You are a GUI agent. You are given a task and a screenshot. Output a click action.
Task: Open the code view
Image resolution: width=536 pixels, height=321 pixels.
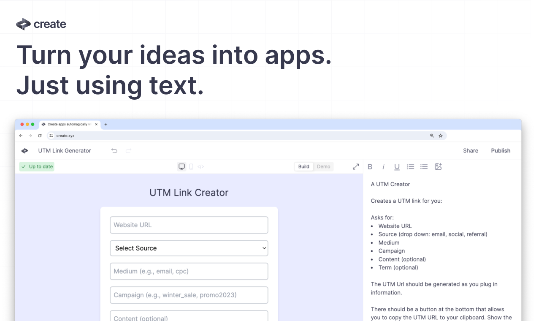(200, 166)
